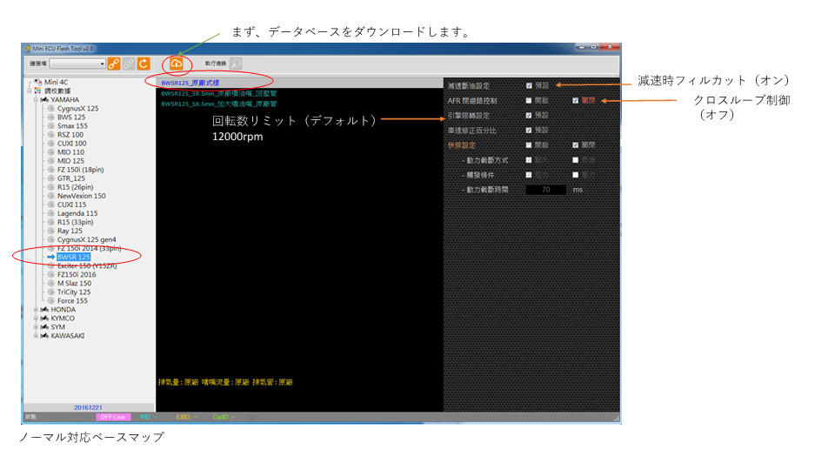Select R15 (26pin) model
The width and height of the screenshot is (835, 470).
tap(75, 187)
